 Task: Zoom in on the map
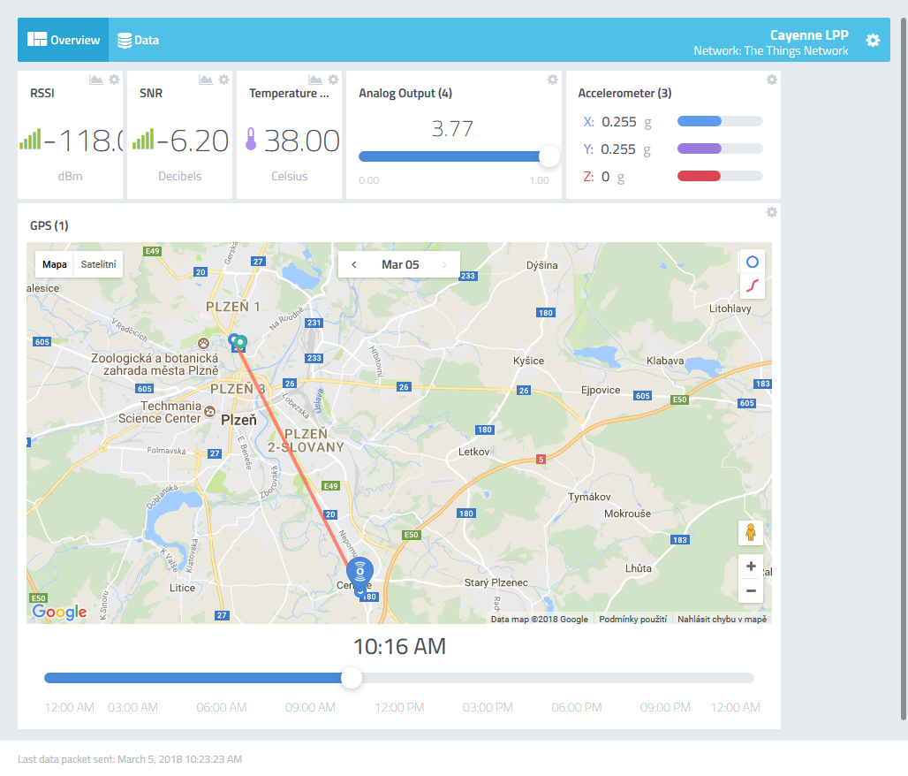[x=751, y=567]
